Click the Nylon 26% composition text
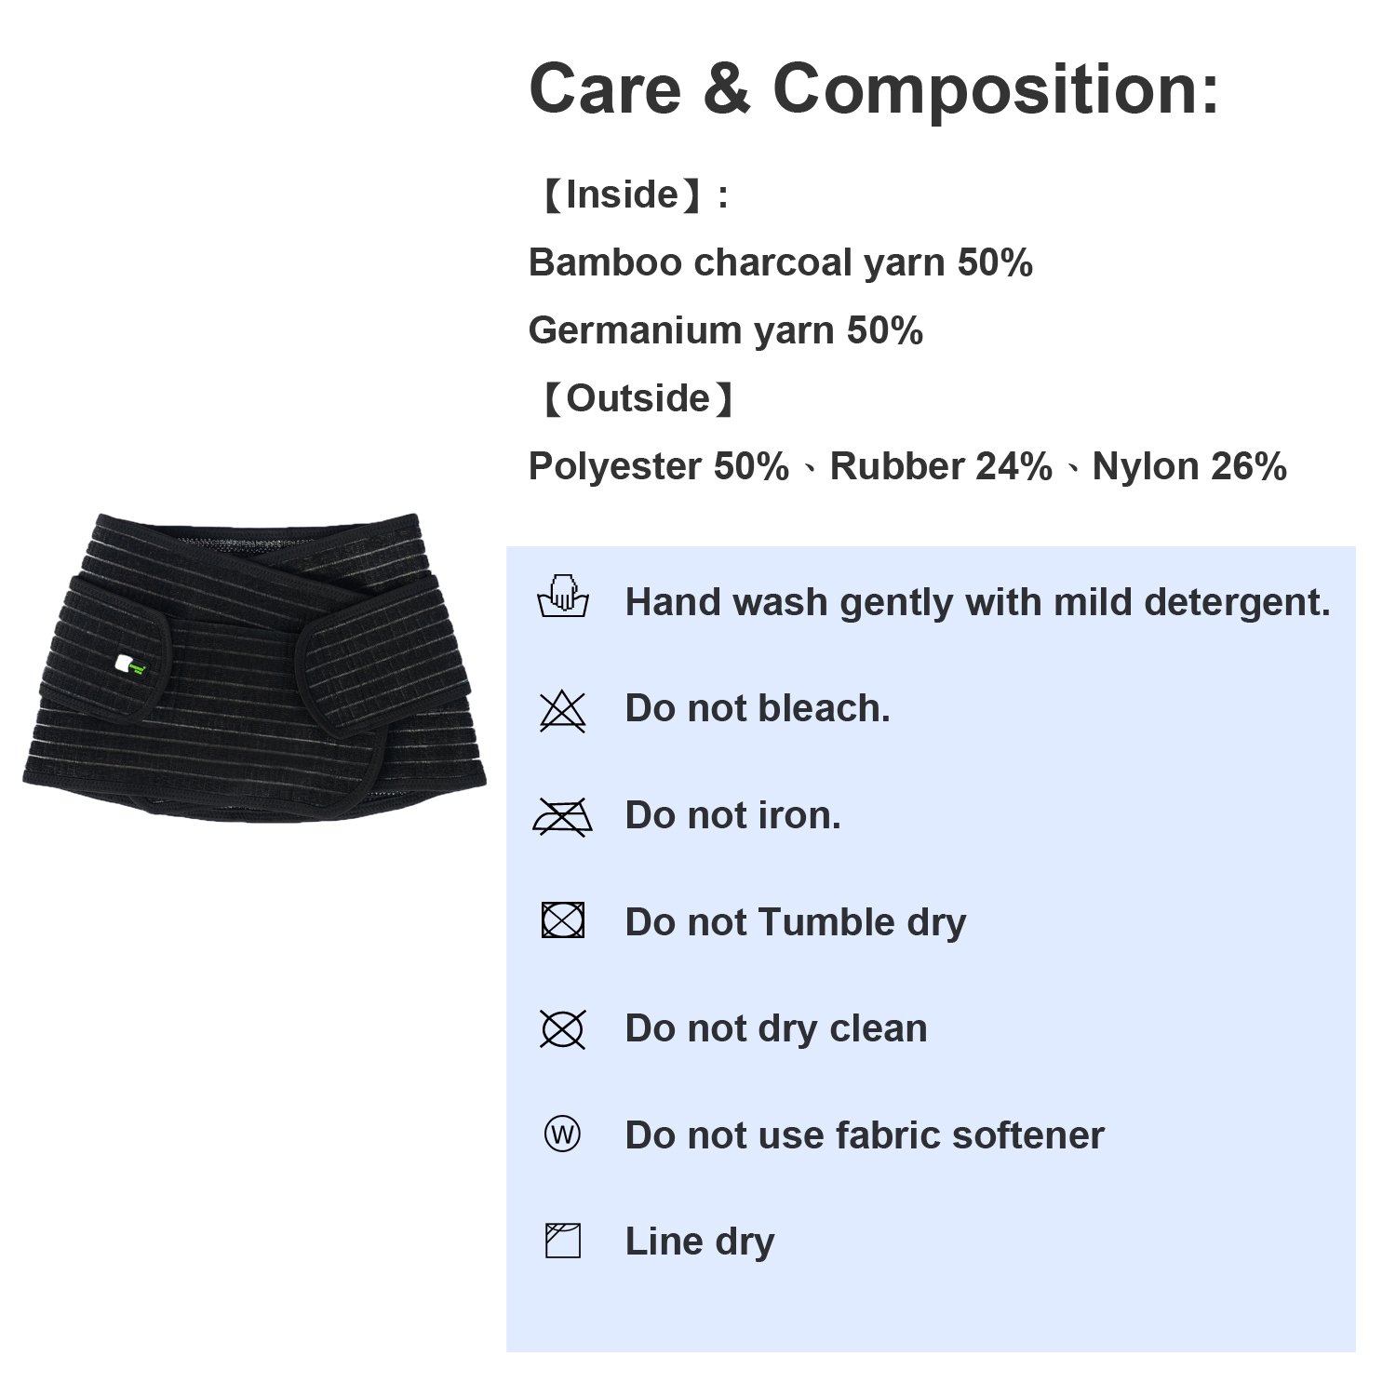 1189,466
